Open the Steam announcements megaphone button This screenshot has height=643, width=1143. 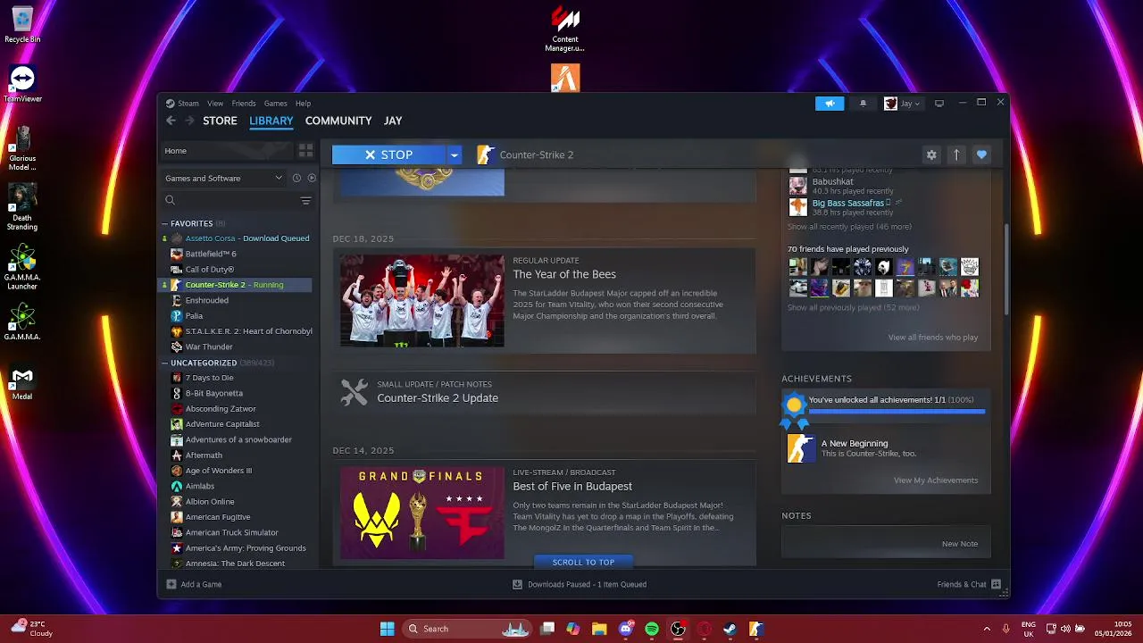click(830, 104)
